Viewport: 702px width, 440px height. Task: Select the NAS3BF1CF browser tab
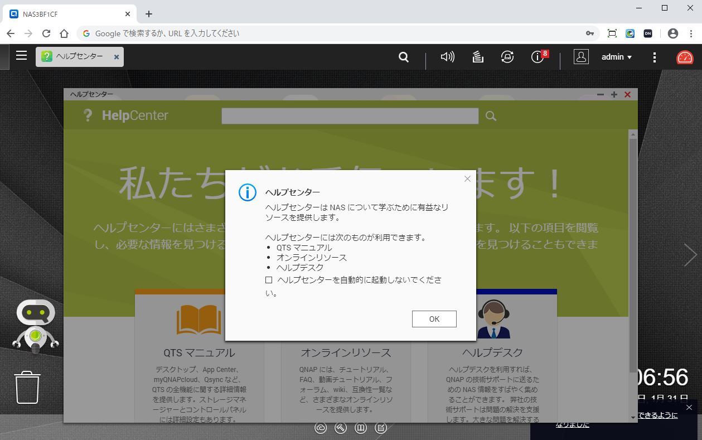click(67, 14)
